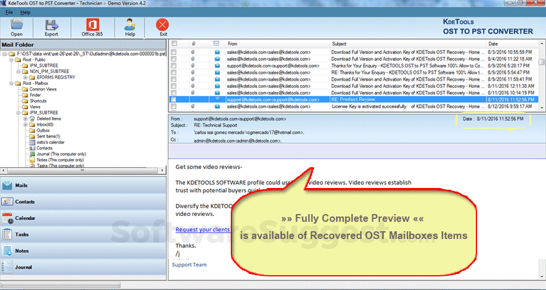This screenshot has height=290, width=546.
Task: Click the envelope column header icon
Action: [216, 43]
